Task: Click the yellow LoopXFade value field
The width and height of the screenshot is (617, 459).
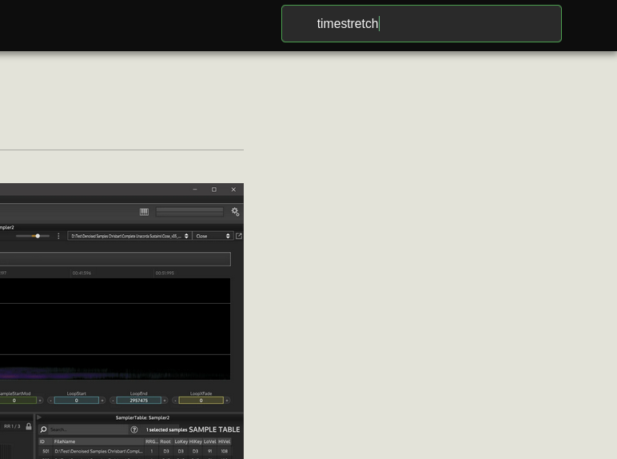Action: tap(201, 401)
